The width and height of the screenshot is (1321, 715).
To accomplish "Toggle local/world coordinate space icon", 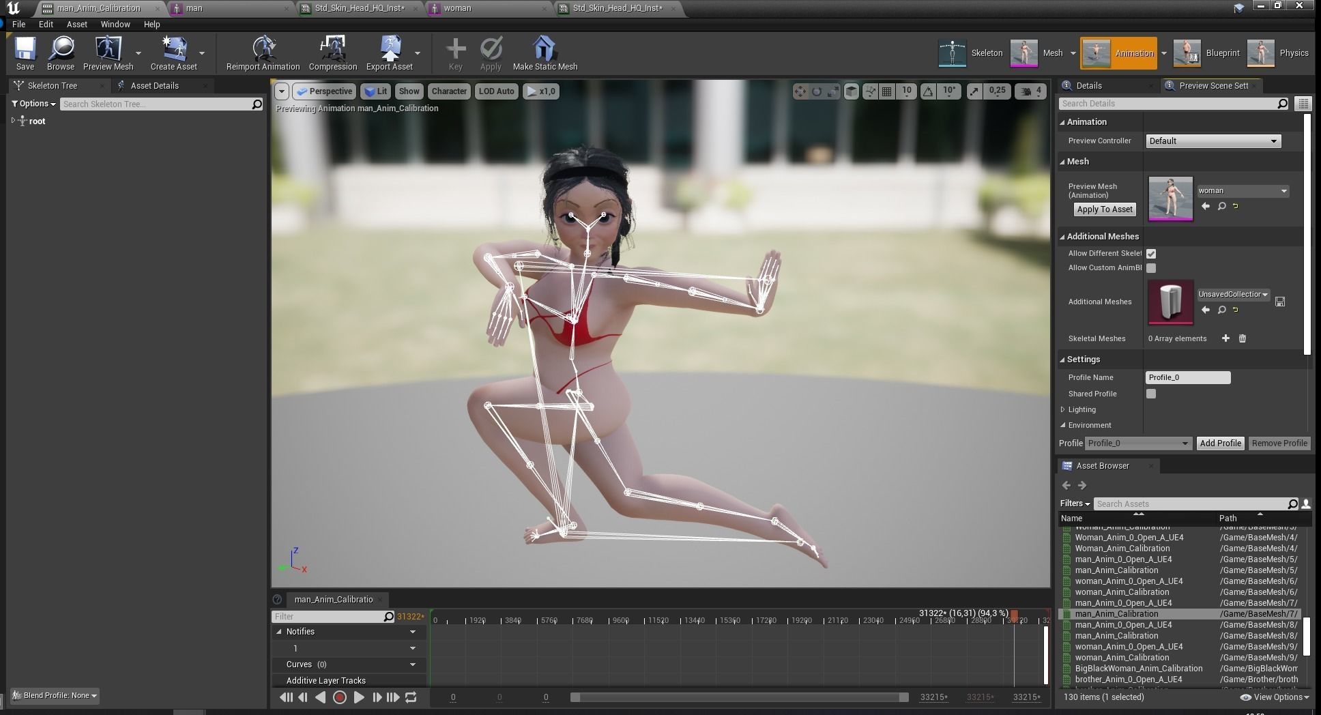I will point(851,91).
